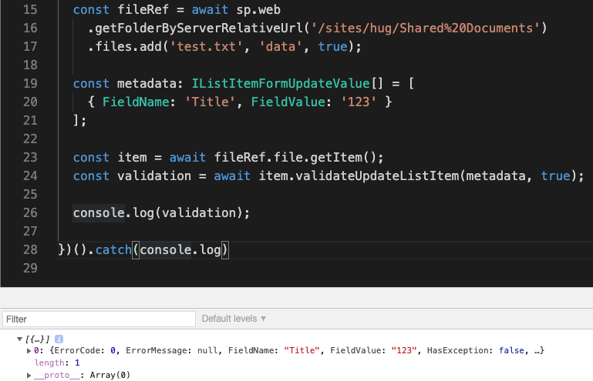This screenshot has width=593, height=381.
Task: Click the 'data' string on line 17
Action: click(280, 46)
